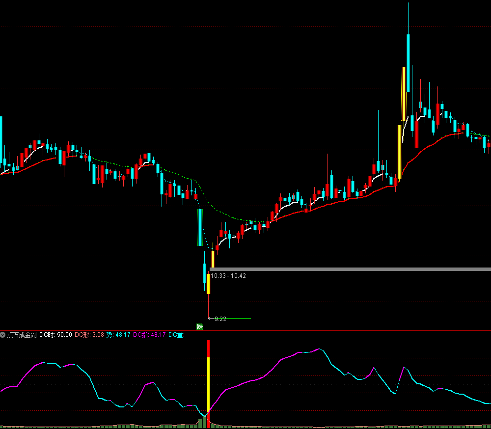491x429 pixels.
Task: Select the DC时 50.00 value label
Action: pos(55,335)
